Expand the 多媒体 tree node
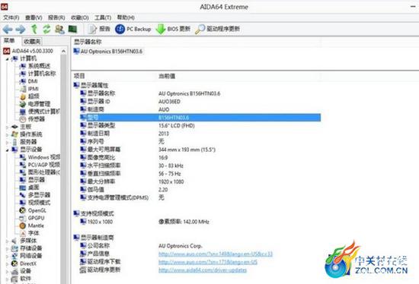Image resolution: width=419 pixels, height=284 pixels. (7, 241)
